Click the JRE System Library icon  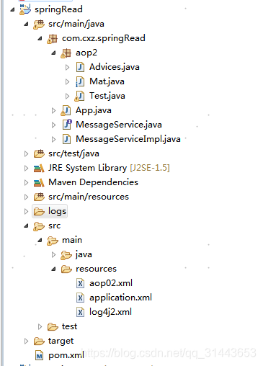point(39,168)
